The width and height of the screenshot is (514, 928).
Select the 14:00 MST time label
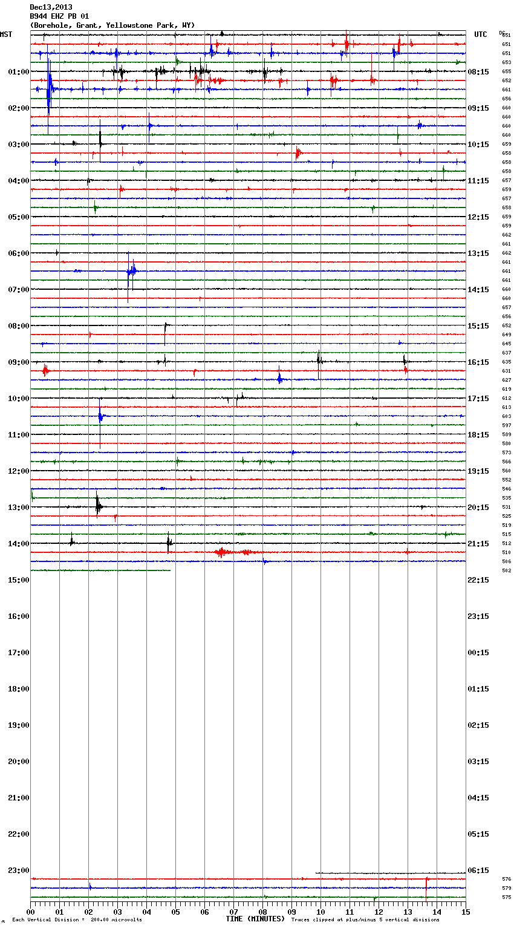coord(18,544)
